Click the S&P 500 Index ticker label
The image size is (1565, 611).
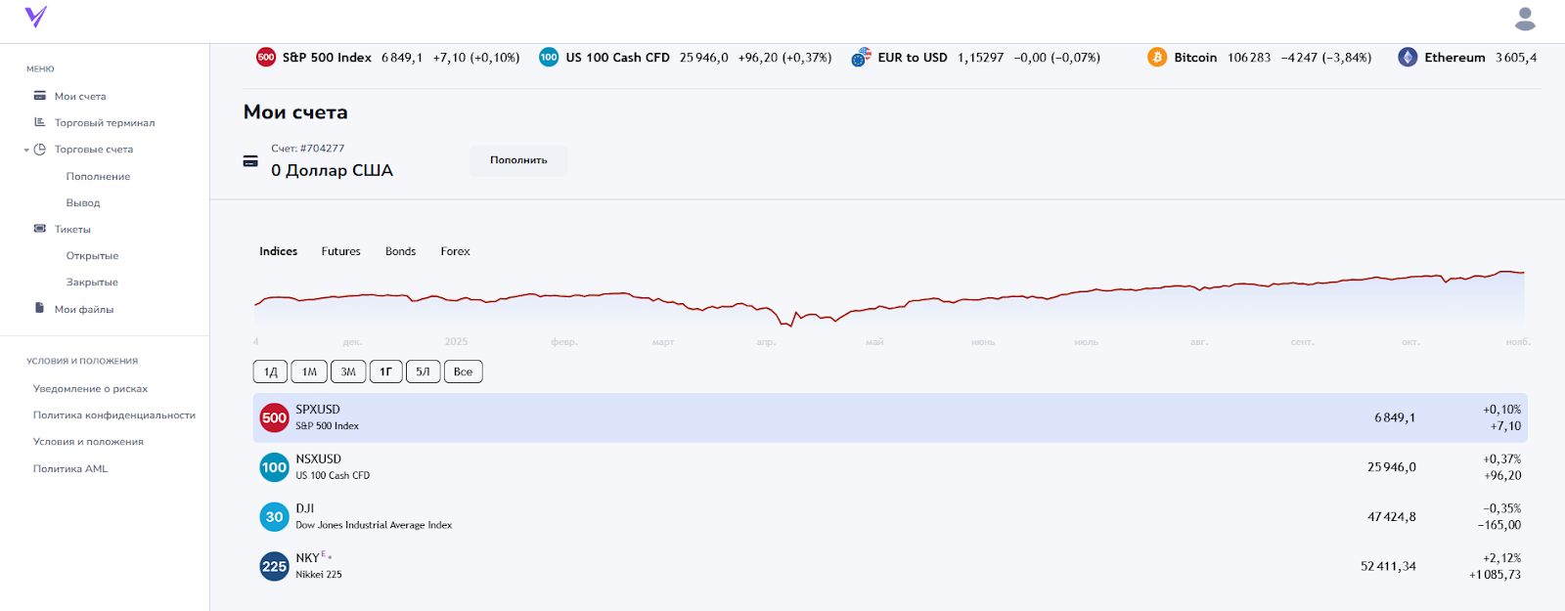[x=327, y=58]
